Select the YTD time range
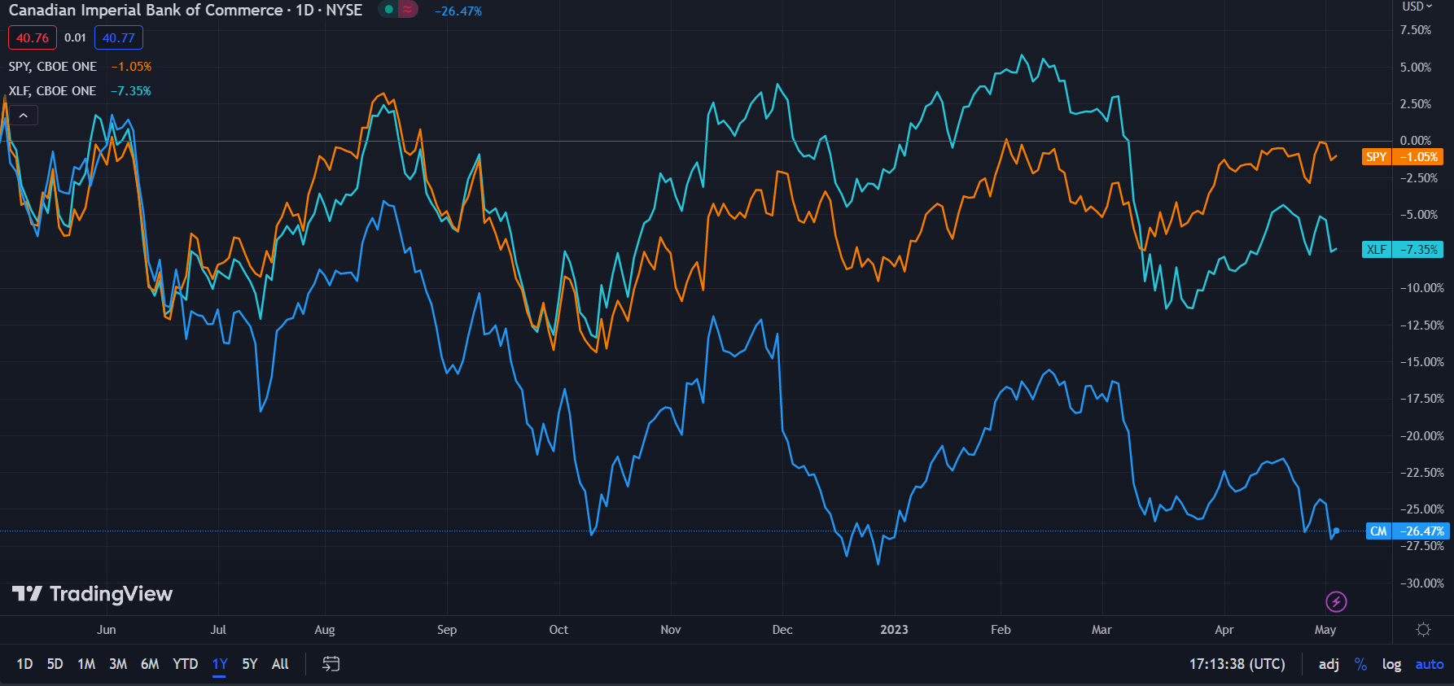 pyautogui.click(x=186, y=664)
